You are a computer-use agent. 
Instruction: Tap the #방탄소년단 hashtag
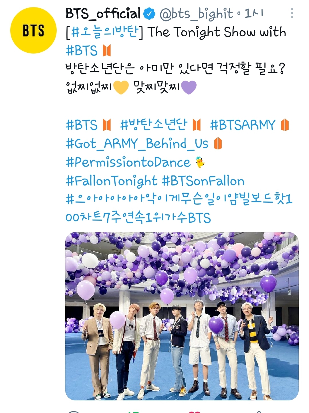click(154, 125)
